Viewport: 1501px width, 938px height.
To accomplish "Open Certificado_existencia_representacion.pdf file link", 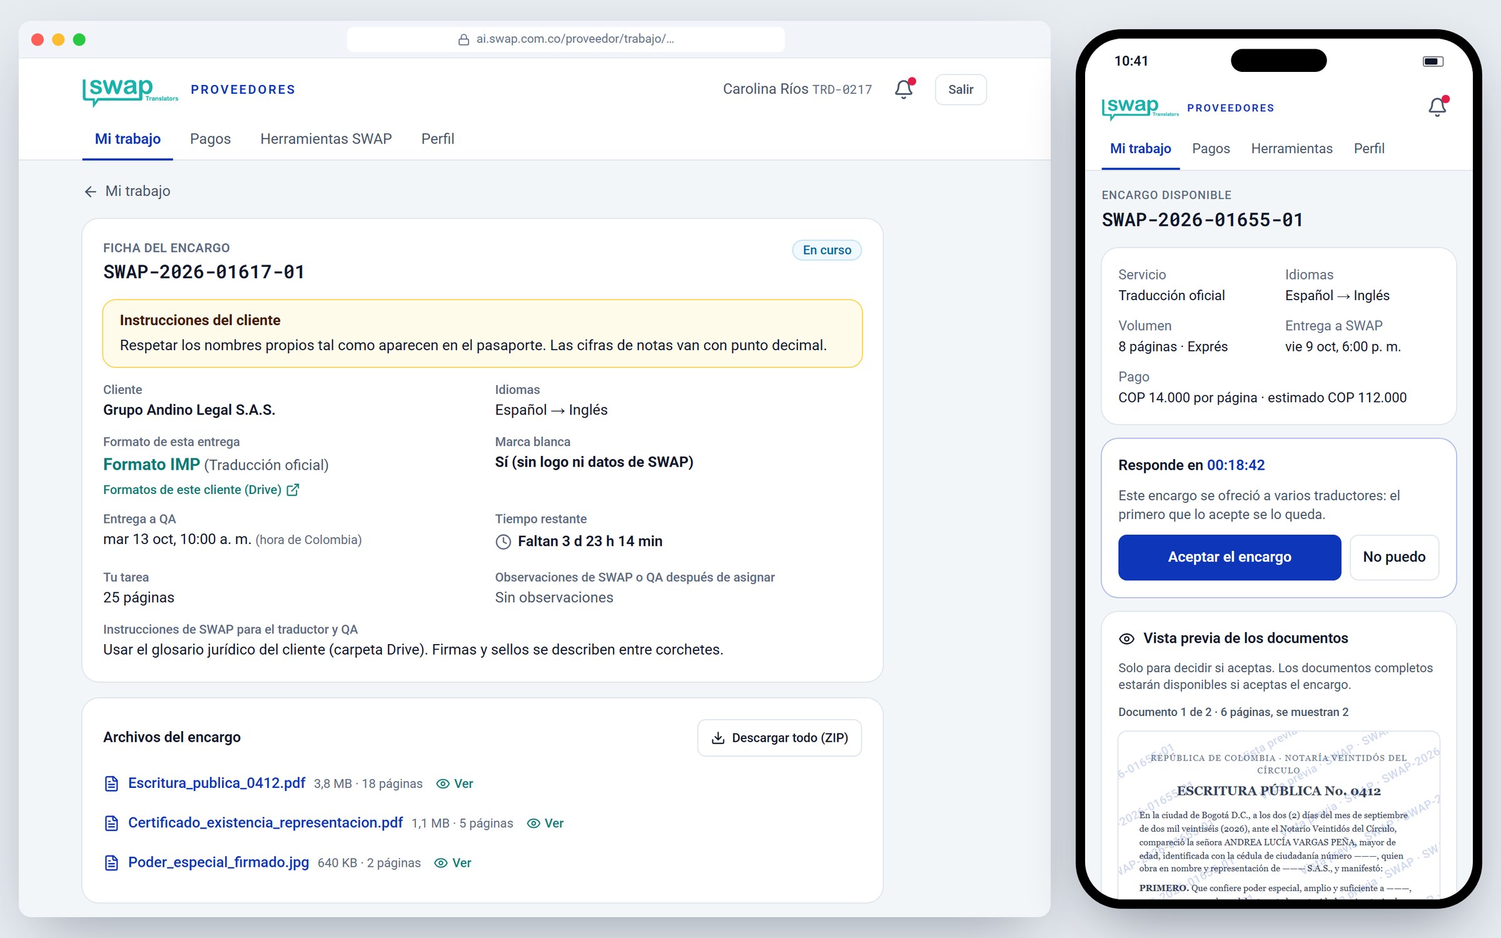I will (265, 822).
